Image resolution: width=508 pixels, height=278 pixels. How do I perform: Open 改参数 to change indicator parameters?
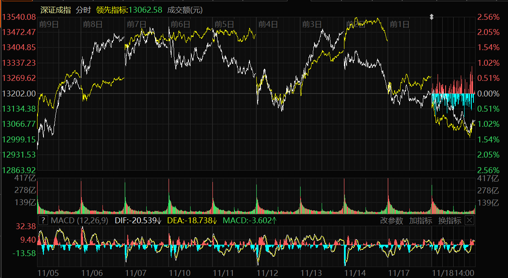392,220
